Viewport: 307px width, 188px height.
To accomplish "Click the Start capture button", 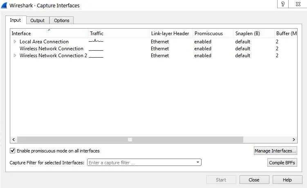I will click(x=221, y=179).
